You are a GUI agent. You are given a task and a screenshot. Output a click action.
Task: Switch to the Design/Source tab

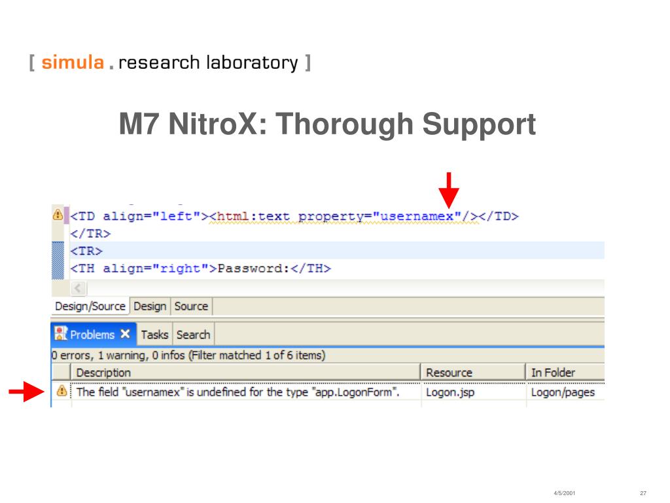(x=90, y=307)
